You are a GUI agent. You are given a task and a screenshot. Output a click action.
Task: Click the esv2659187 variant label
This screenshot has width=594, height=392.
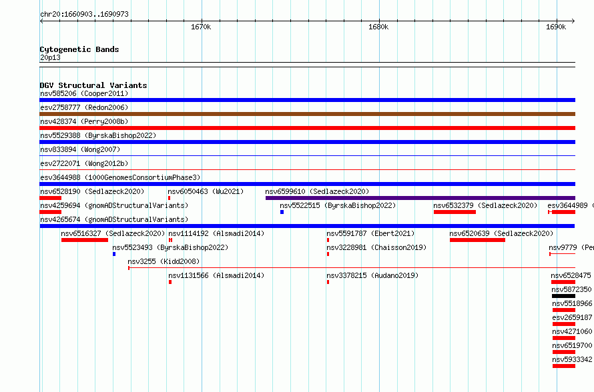pyautogui.click(x=572, y=317)
